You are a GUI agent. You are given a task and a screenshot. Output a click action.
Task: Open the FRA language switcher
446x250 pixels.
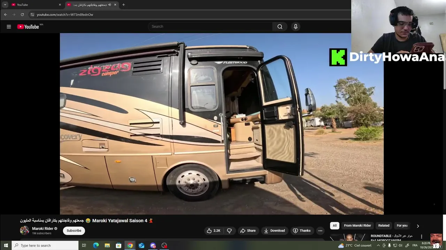pos(415,245)
